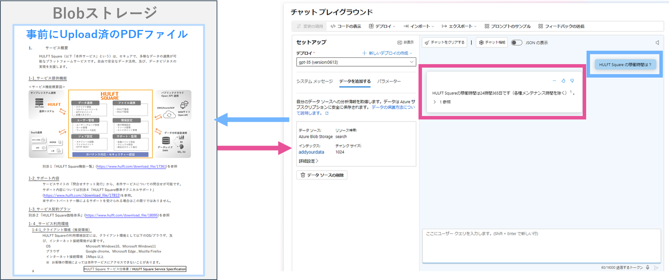Click the download_file/18095 link in PDF
The image size is (669, 280).
122,215
